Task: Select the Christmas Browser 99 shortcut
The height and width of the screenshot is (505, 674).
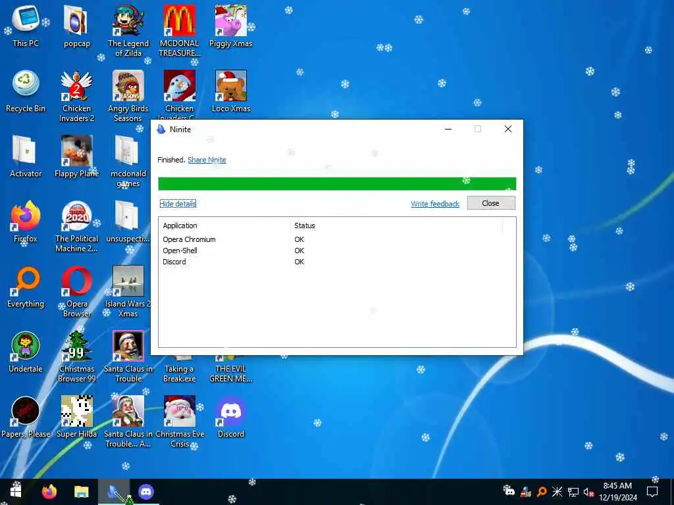Action: click(76, 357)
